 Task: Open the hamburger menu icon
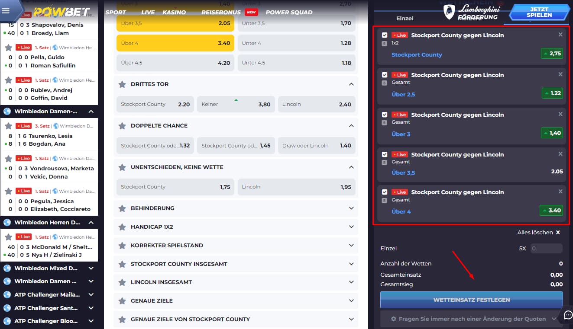[x=6, y=11]
